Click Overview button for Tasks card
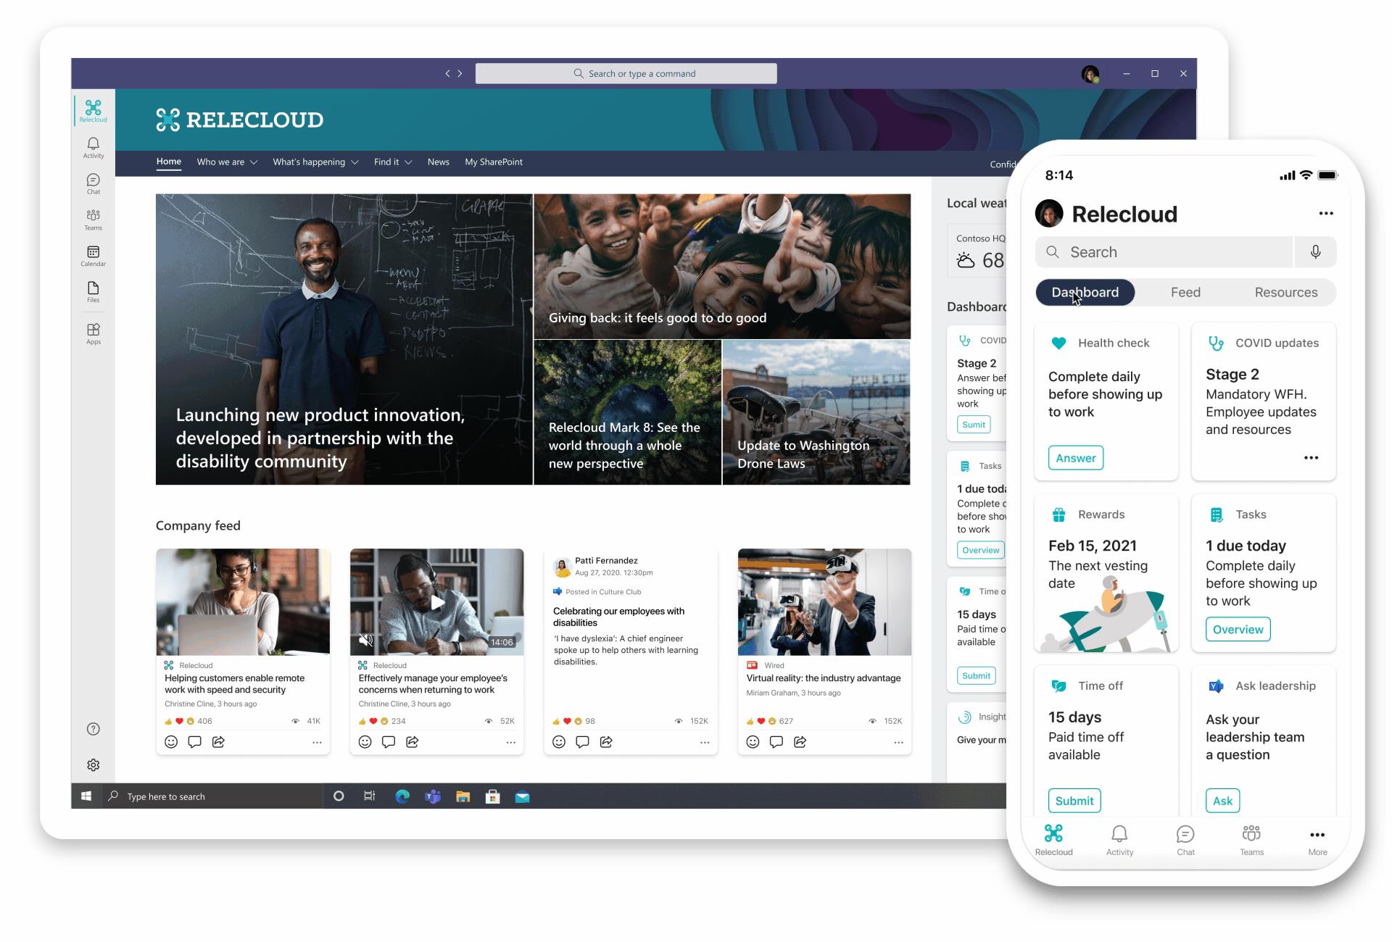Viewport: 1392px width, 942px height. (x=1236, y=629)
